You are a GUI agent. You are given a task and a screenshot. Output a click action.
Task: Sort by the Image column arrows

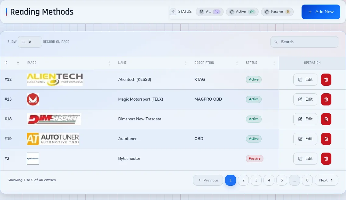(x=109, y=63)
